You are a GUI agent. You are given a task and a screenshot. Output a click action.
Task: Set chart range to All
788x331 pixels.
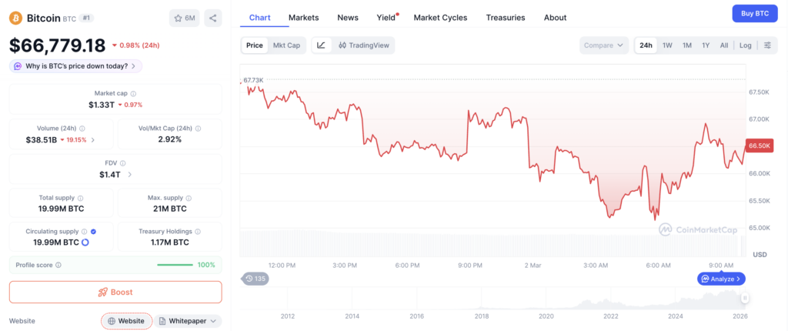pyautogui.click(x=723, y=45)
